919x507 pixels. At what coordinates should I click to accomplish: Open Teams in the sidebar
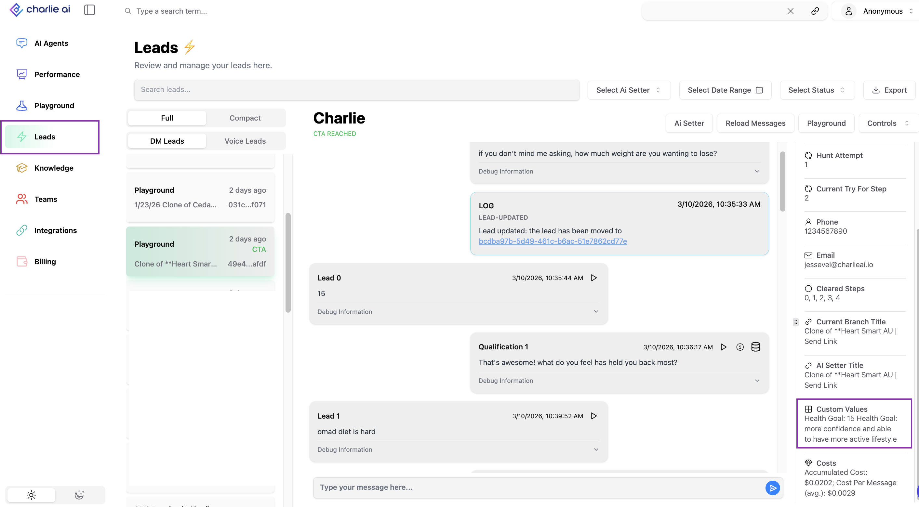click(x=46, y=199)
